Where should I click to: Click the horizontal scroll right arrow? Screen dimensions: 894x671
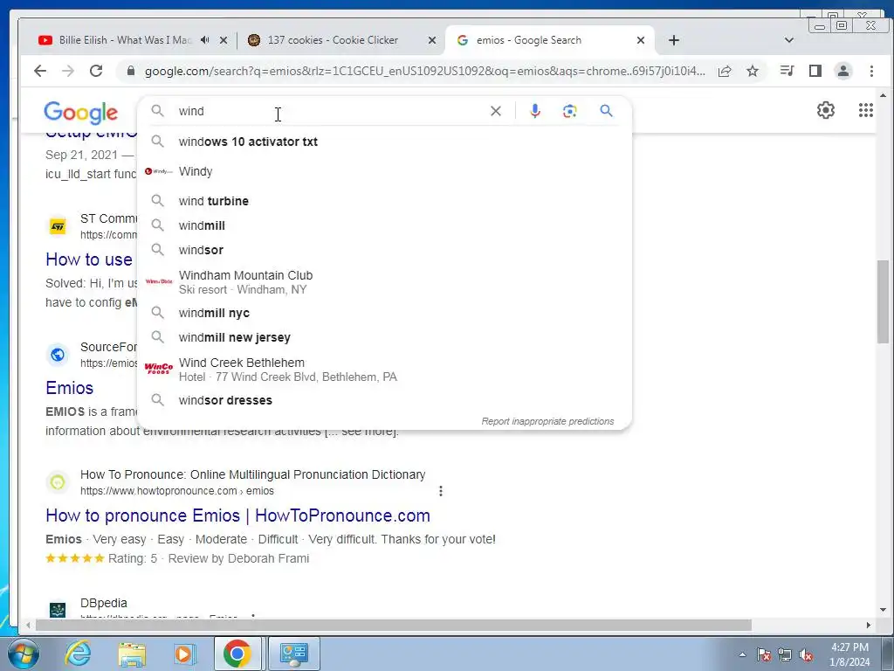869,626
